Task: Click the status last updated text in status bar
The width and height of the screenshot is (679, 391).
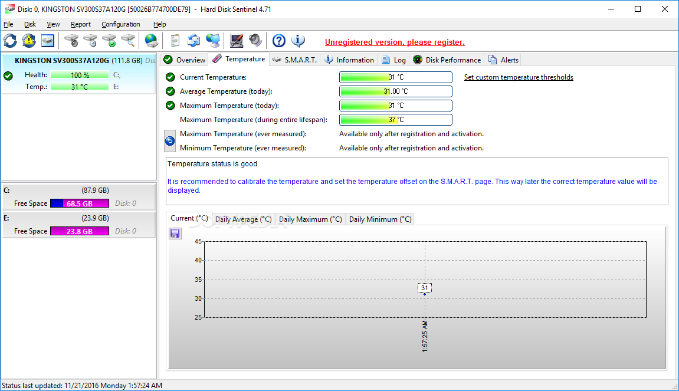Action: coord(82,385)
